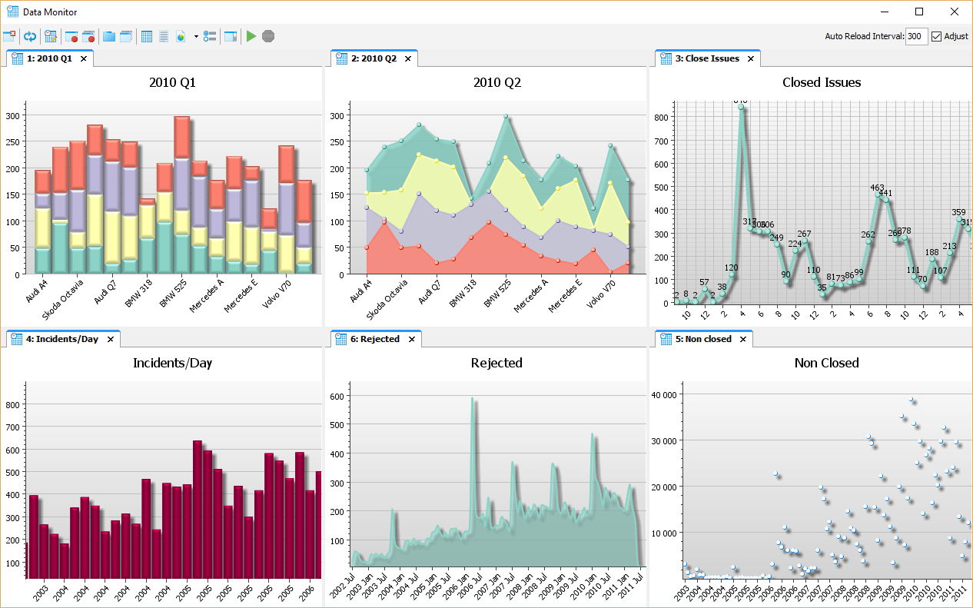Uncheck the Adjust checkbox
The width and height of the screenshot is (973, 608).
pyautogui.click(x=935, y=35)
